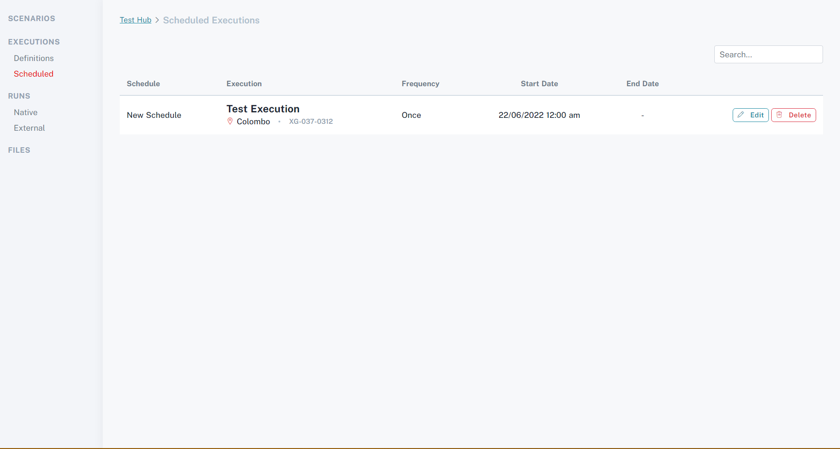Select Scheduled in the sidebar

[x=33, y=74]
